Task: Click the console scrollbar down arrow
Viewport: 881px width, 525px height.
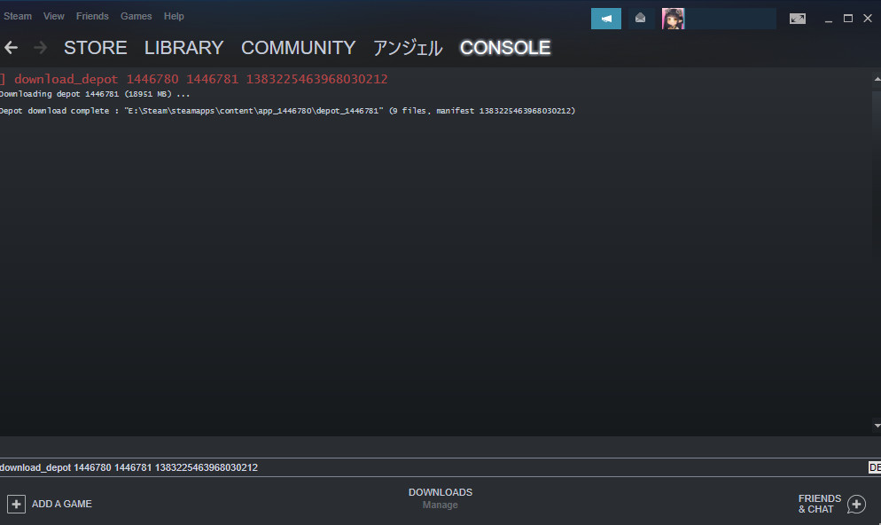Action: coord(877,426)
